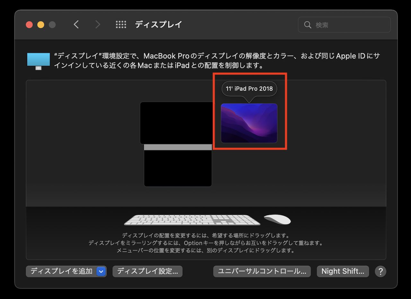Viewport: 411px width, 299px height.
Task: Minimize the window with yellow button
Action: [41, 25]
